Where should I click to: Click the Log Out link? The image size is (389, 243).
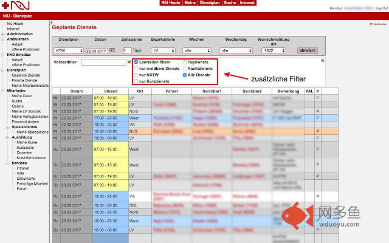[x=382, y=9]
